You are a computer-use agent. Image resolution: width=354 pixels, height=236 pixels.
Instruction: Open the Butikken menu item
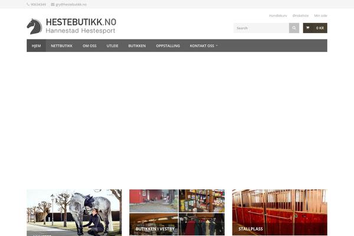[137, 45]
